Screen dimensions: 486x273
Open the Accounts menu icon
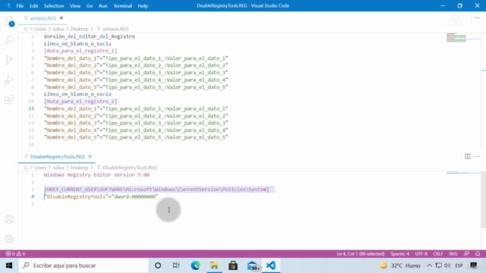click(x=9, y=219)
